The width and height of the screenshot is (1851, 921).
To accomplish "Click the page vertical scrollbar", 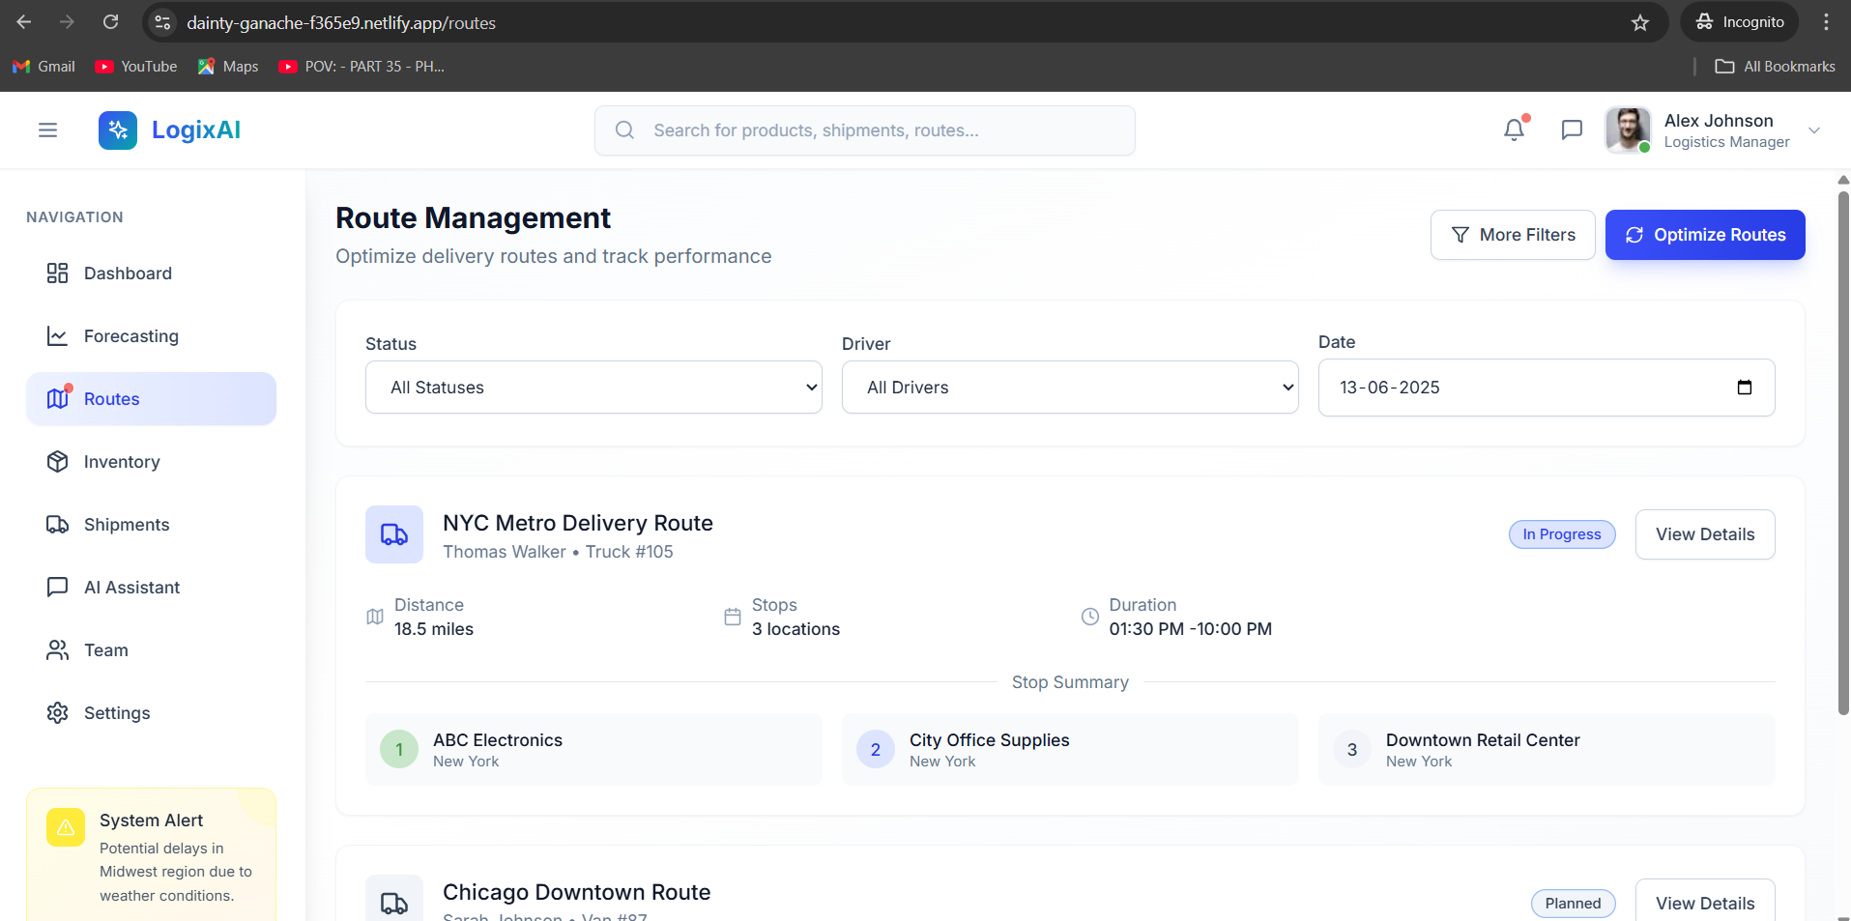I will click(1843, 453).
